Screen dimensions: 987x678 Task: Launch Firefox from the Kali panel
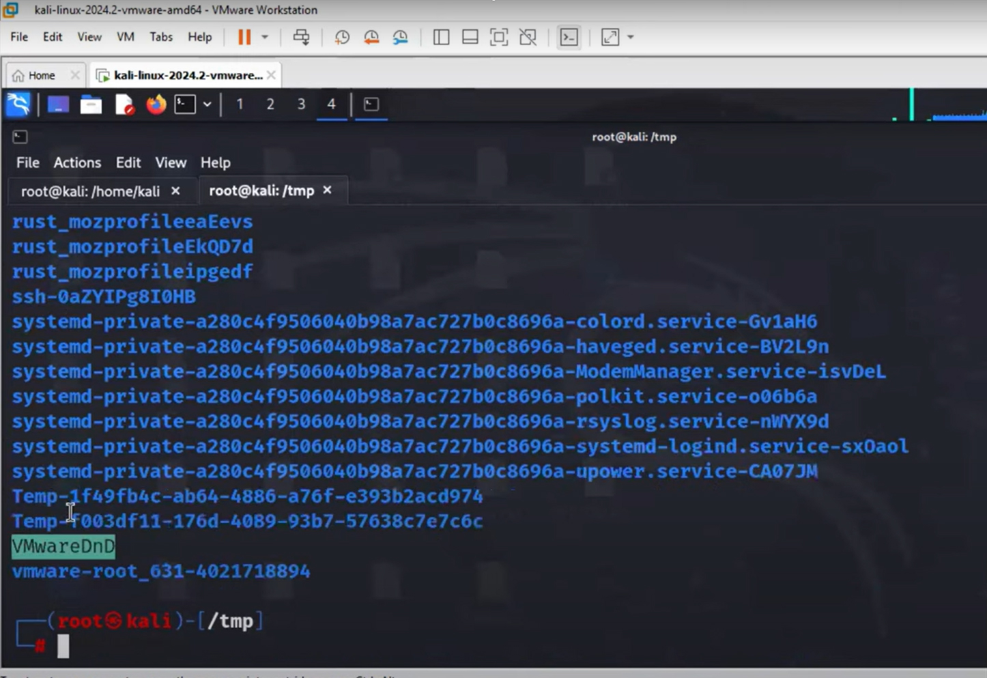coord(156,104)
